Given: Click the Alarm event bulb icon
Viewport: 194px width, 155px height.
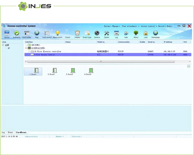Looking at the screenshot, I should [x=57, y=34].
